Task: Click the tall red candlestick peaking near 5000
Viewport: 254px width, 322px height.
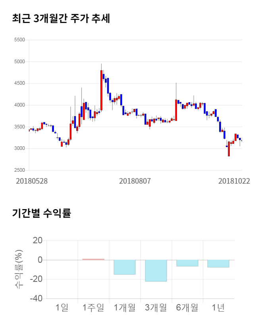Action: (x=101, y=90)
